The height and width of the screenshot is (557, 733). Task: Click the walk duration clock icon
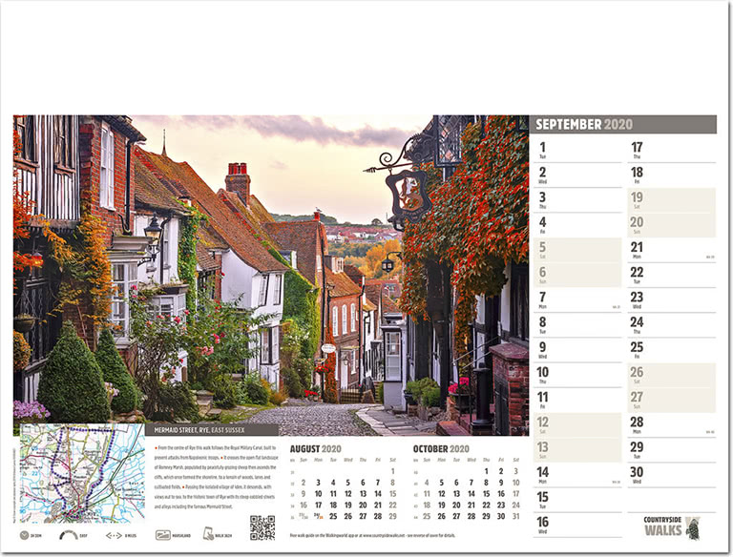24,535
